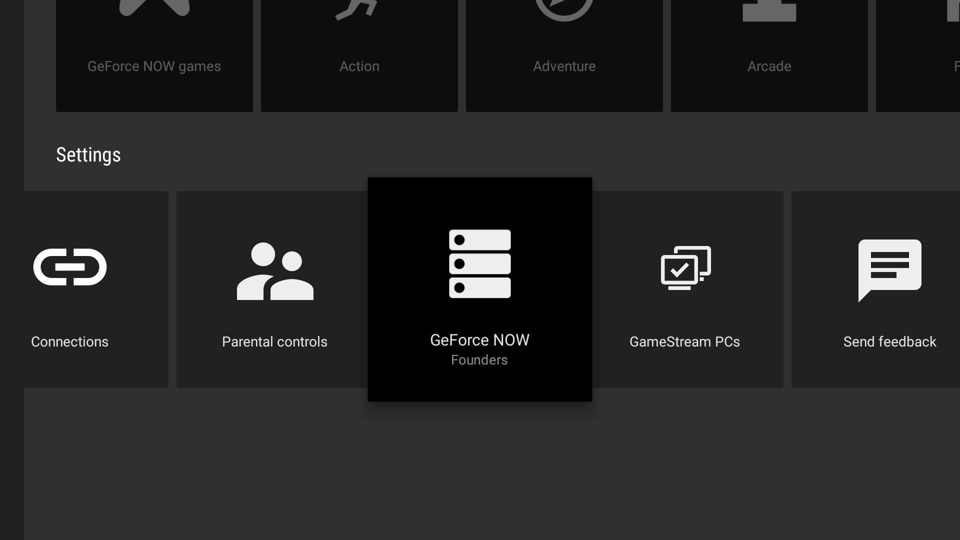Click the Send feedback chat icon

[x=890, y=270]
